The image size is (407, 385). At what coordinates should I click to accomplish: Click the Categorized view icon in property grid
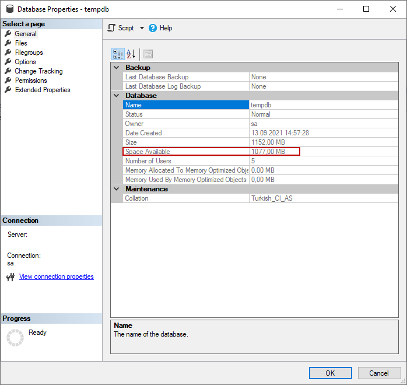point(118,54)
